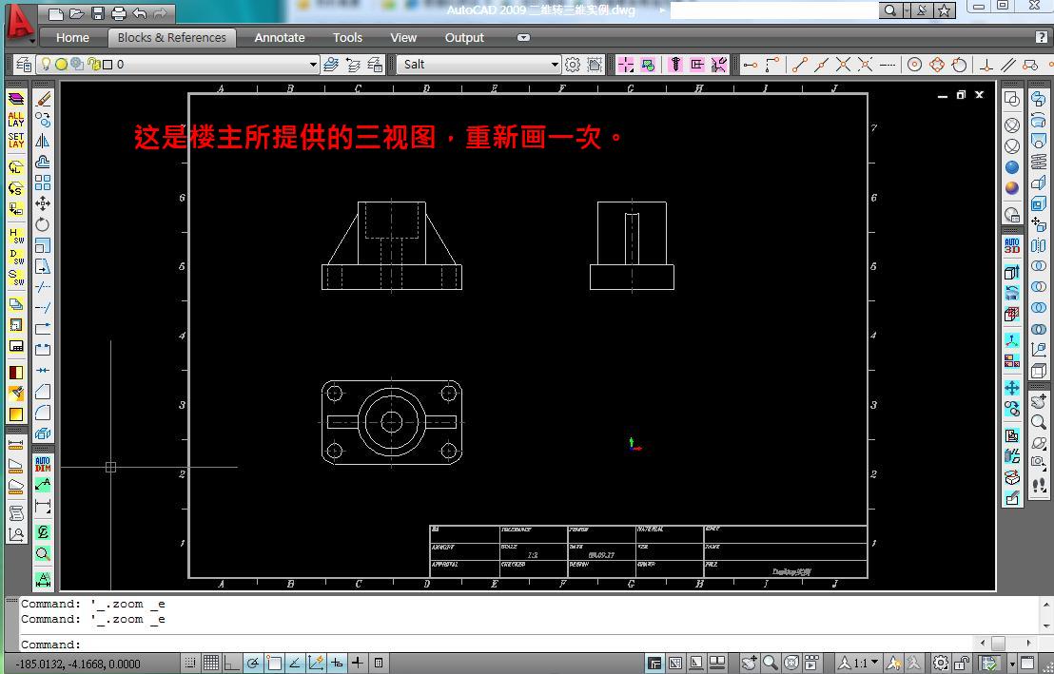Image resolution: width=1054 pixels, height=674 pixels.
Task: Undo last action with arrow icon
Action: point(139,13)
